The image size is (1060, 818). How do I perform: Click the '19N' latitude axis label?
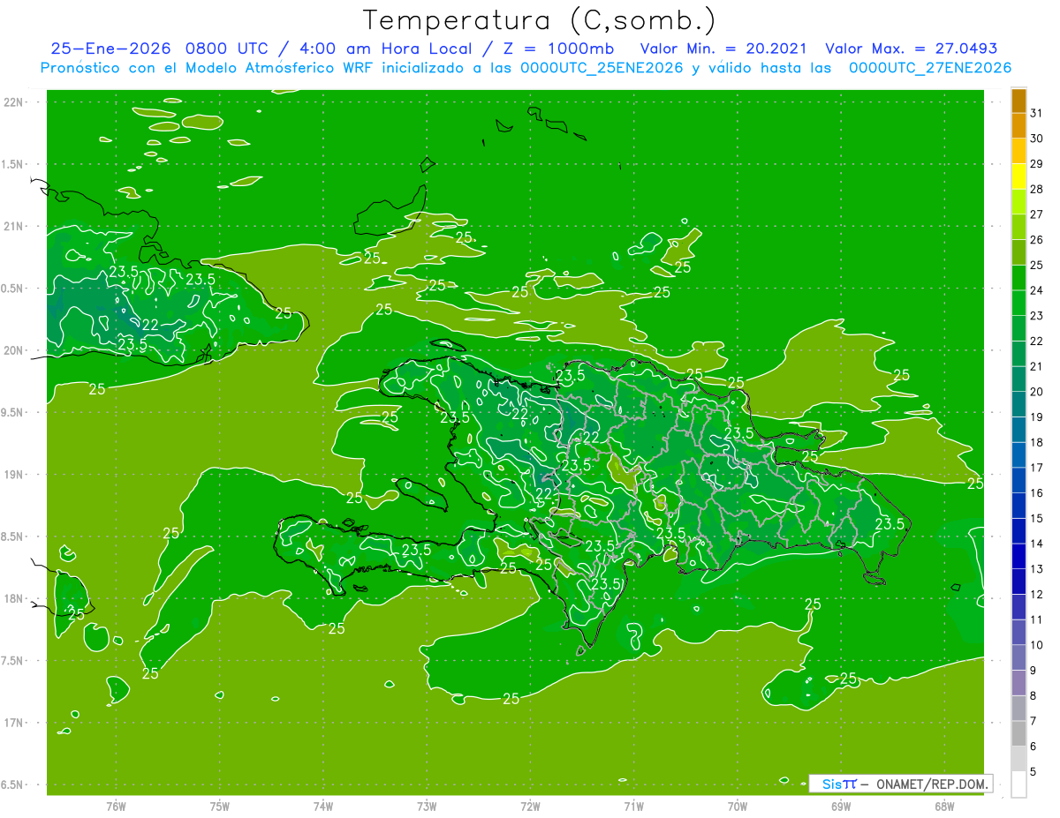pyautogui.click(x=13, y=475)
